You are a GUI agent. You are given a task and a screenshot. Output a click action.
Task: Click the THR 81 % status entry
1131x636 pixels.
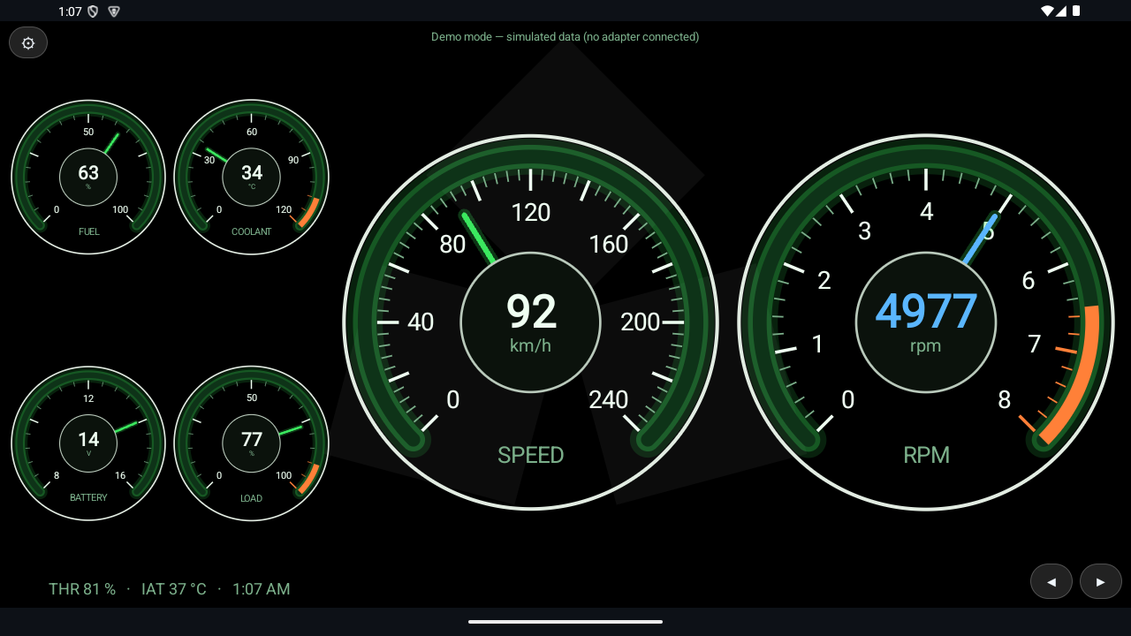pyautogui.click(x=82, y=589)
